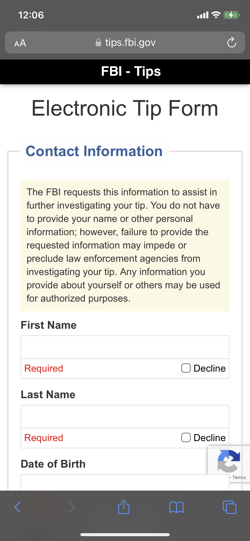The image size is (250, 541).
Task: Tap the battery status icon
Action: pos(231,15)
